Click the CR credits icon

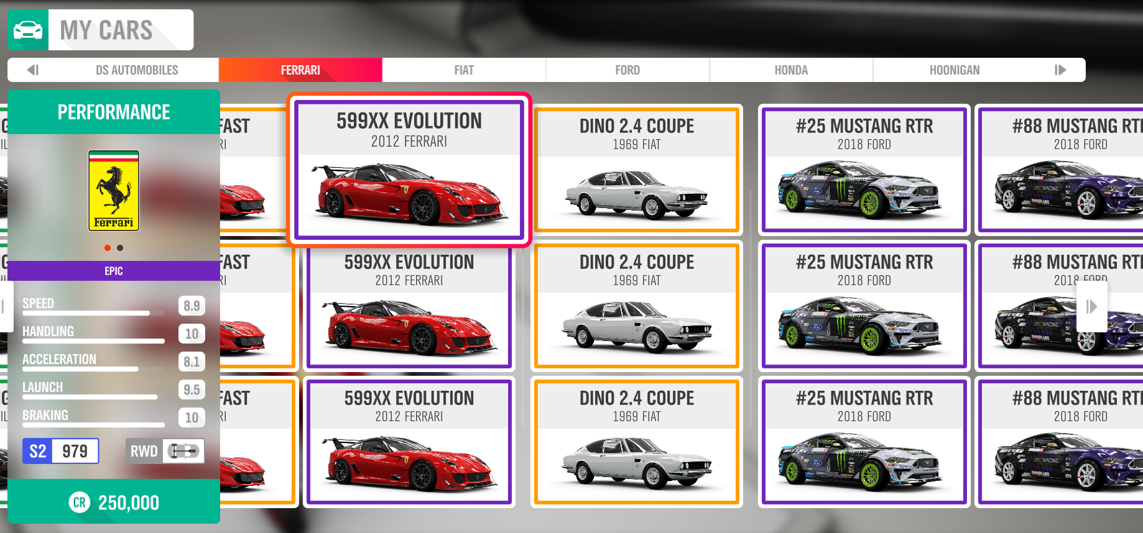[x=80, y=502]
